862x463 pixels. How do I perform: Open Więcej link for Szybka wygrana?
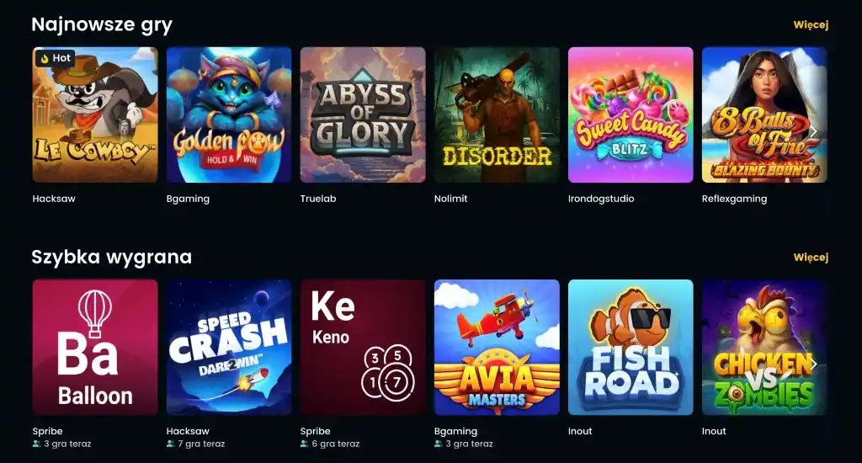(x=811, y=258)
